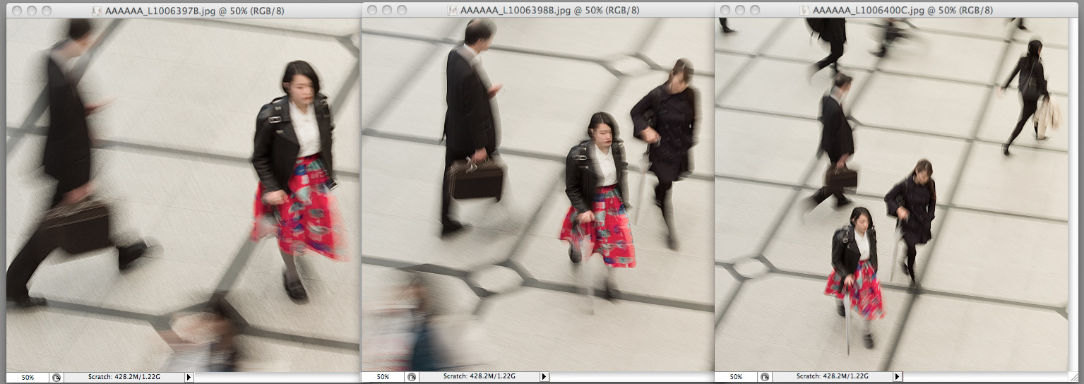Click Scratch: 428.2M/1.22G readout in L1006398B window

479,378
